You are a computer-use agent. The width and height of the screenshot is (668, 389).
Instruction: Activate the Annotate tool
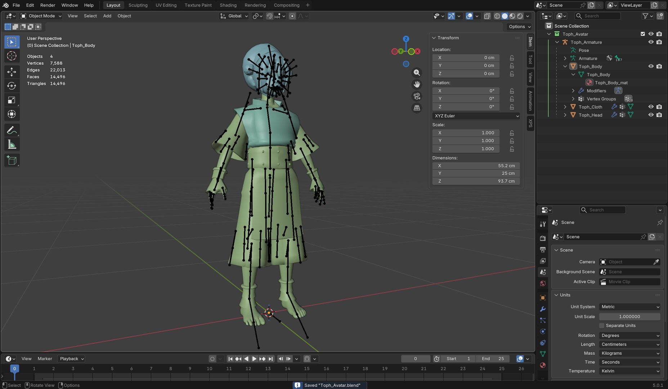[x=12, y=130]
